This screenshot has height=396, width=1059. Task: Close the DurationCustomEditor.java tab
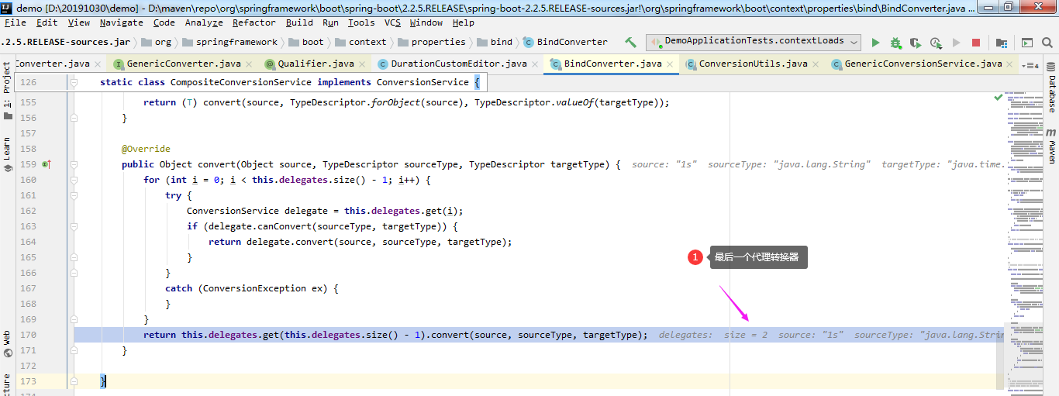tap(536, 64)
